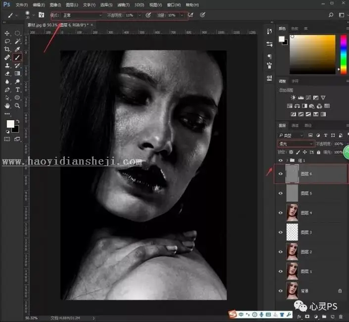Click the zoom level 50.32% field
The width and height of the screenshot is (349, 322).
[x=31, y=318]
